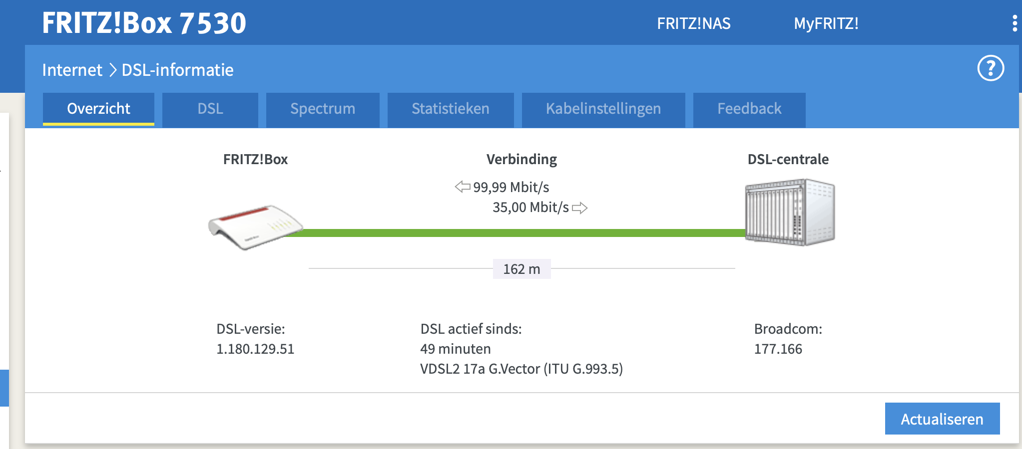Switch to the DSL tab
Image resolution: width=1022 pixels, height=449 pixels.
[210, 109]
